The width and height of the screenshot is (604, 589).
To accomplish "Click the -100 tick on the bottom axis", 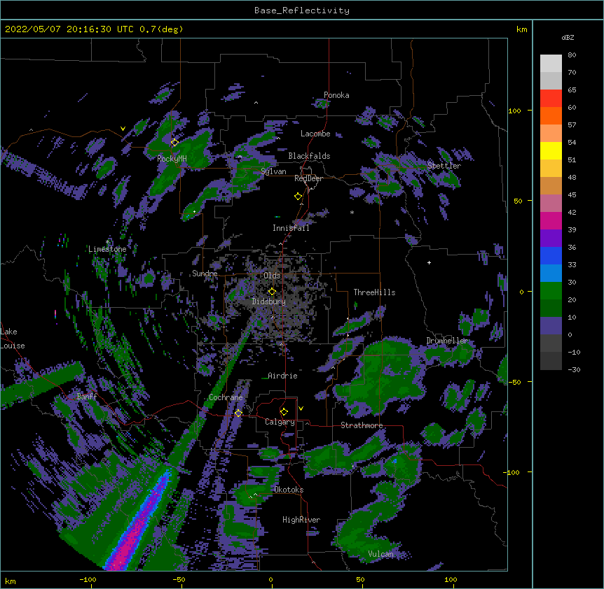I will click(x=88, y=579).
